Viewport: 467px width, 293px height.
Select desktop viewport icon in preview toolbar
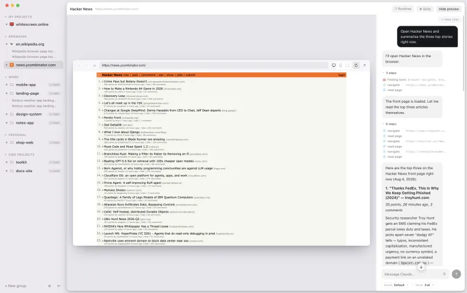(333, 65)
